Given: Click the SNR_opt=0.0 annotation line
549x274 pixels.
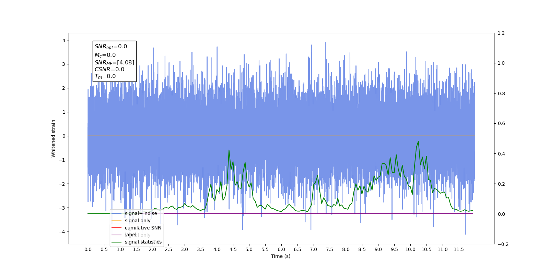Looking at the screenshot, I should [111, 47].
